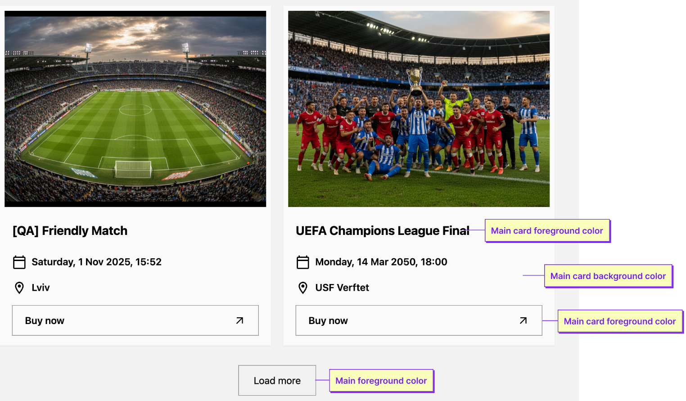Select the UEFA Champions League Final title
The width and height of the screenshot is (686, 401).
pyautogui.click(x=382, y=231)
